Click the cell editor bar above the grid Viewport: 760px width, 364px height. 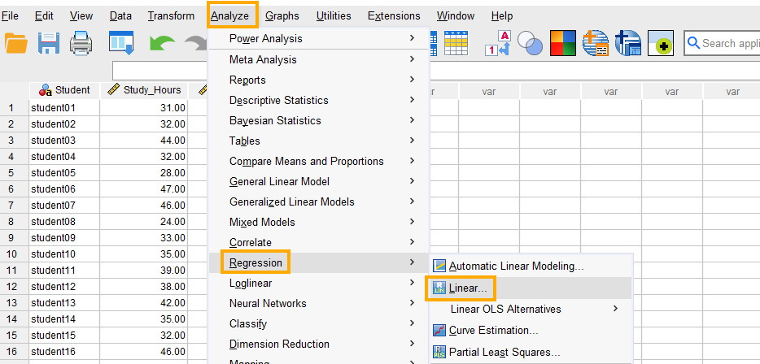(160, 71)
